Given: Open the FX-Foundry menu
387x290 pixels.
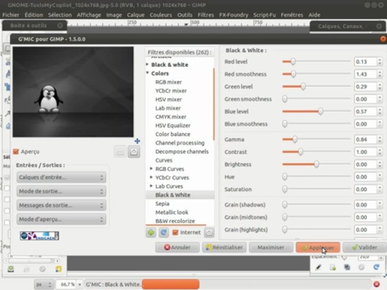Looking at the screenshot, I should [x=233, y=15].
